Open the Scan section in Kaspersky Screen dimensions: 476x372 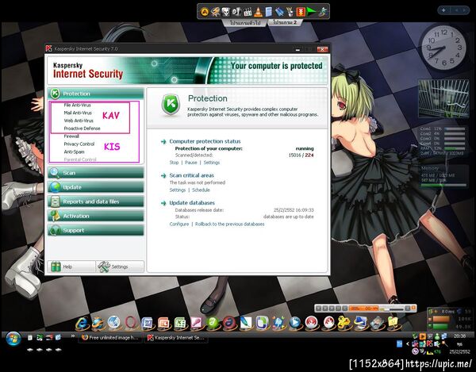pyautogui.click(x=96, y=173)
